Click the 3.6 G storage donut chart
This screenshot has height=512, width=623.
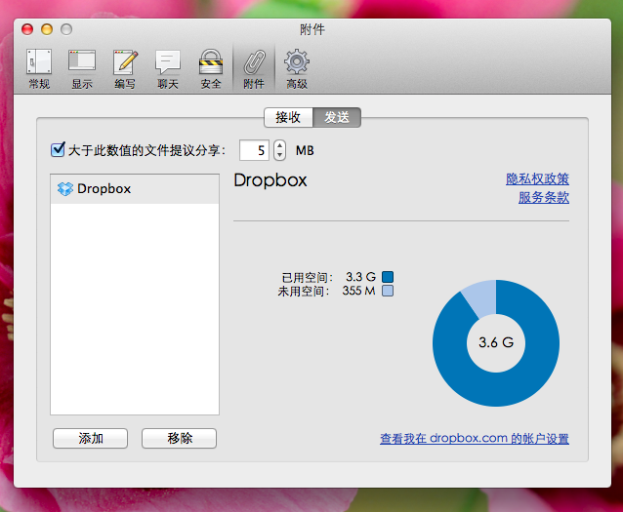(x=496, y=343)
